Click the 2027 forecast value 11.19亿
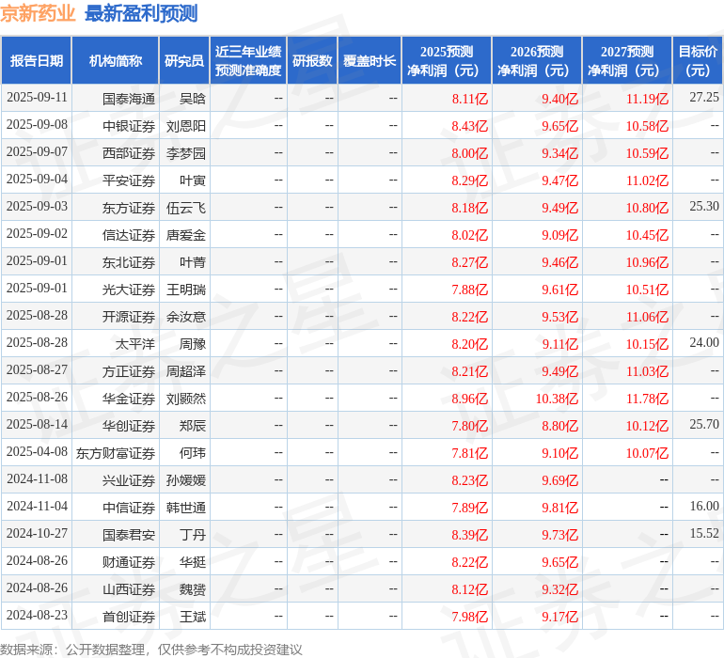 coord(647,99)
